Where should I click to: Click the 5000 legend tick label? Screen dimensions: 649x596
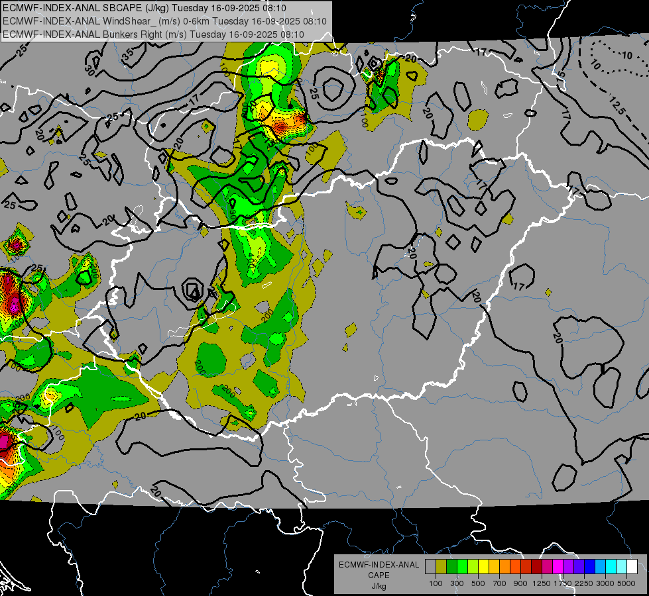(x=627, y=583)
